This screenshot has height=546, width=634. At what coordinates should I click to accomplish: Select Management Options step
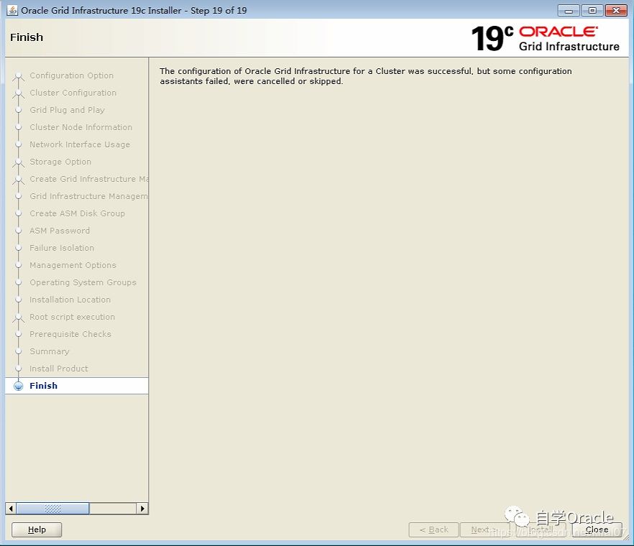pos(73,265)
